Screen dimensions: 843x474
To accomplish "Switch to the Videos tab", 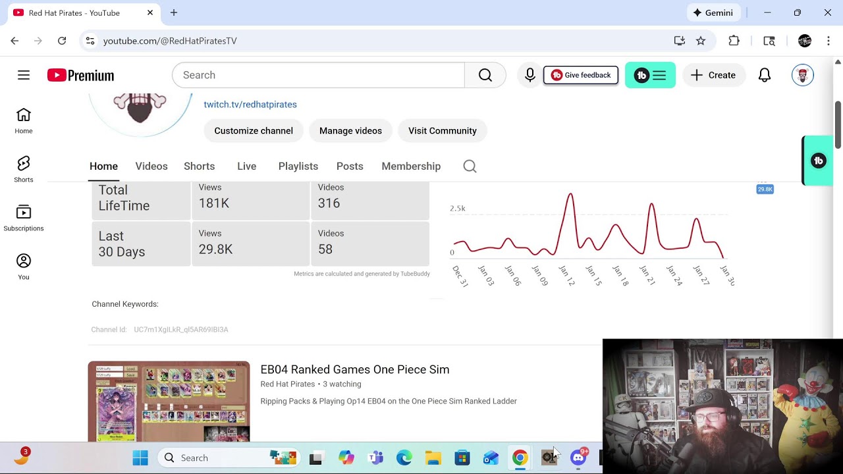I will pos(151,167).
